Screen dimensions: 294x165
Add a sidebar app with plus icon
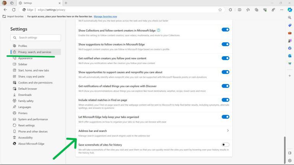coord(290,76)
